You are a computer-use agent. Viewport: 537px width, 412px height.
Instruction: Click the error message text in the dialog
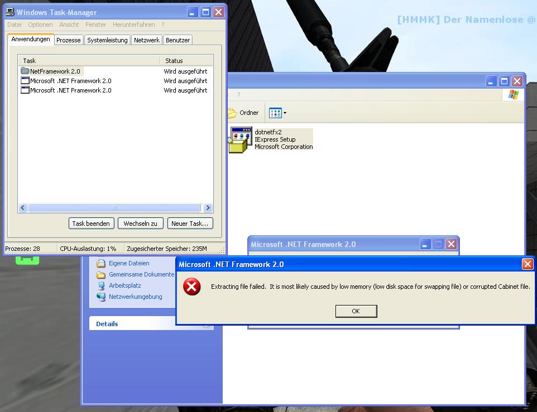(x=371, y=287)
